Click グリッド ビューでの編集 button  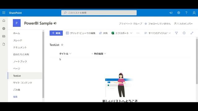[x=80, y=33]
